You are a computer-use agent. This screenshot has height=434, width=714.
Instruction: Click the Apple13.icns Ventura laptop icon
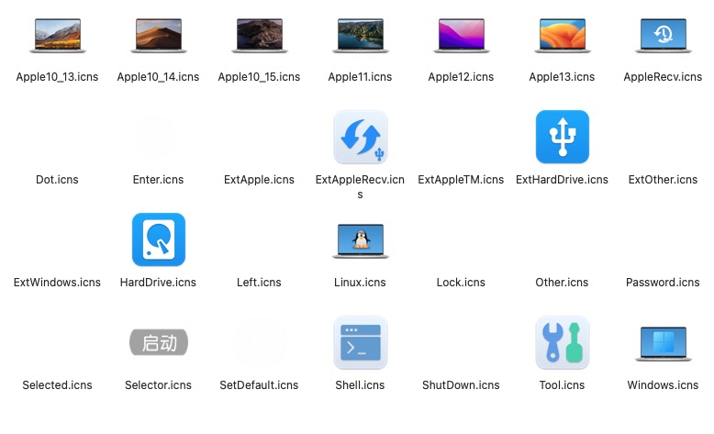click(562, 35)
